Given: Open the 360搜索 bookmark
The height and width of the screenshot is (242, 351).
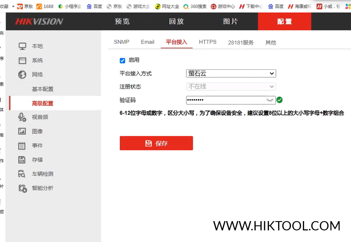Looking at the screenshot, I should click(x=195, y=7).
